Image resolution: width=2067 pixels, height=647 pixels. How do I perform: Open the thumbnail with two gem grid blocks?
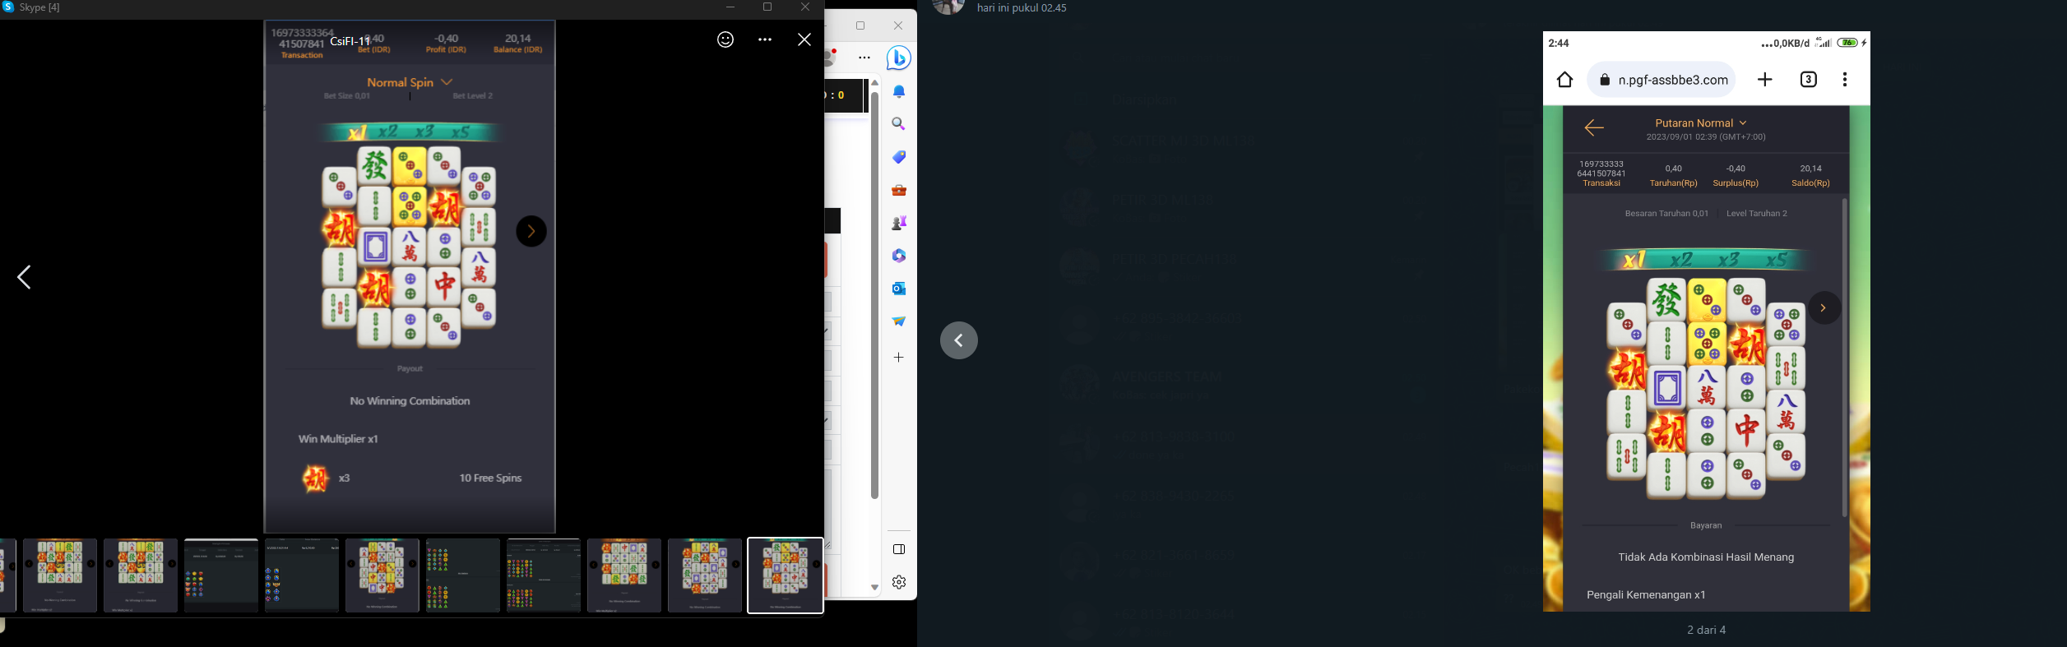point(463,575)
